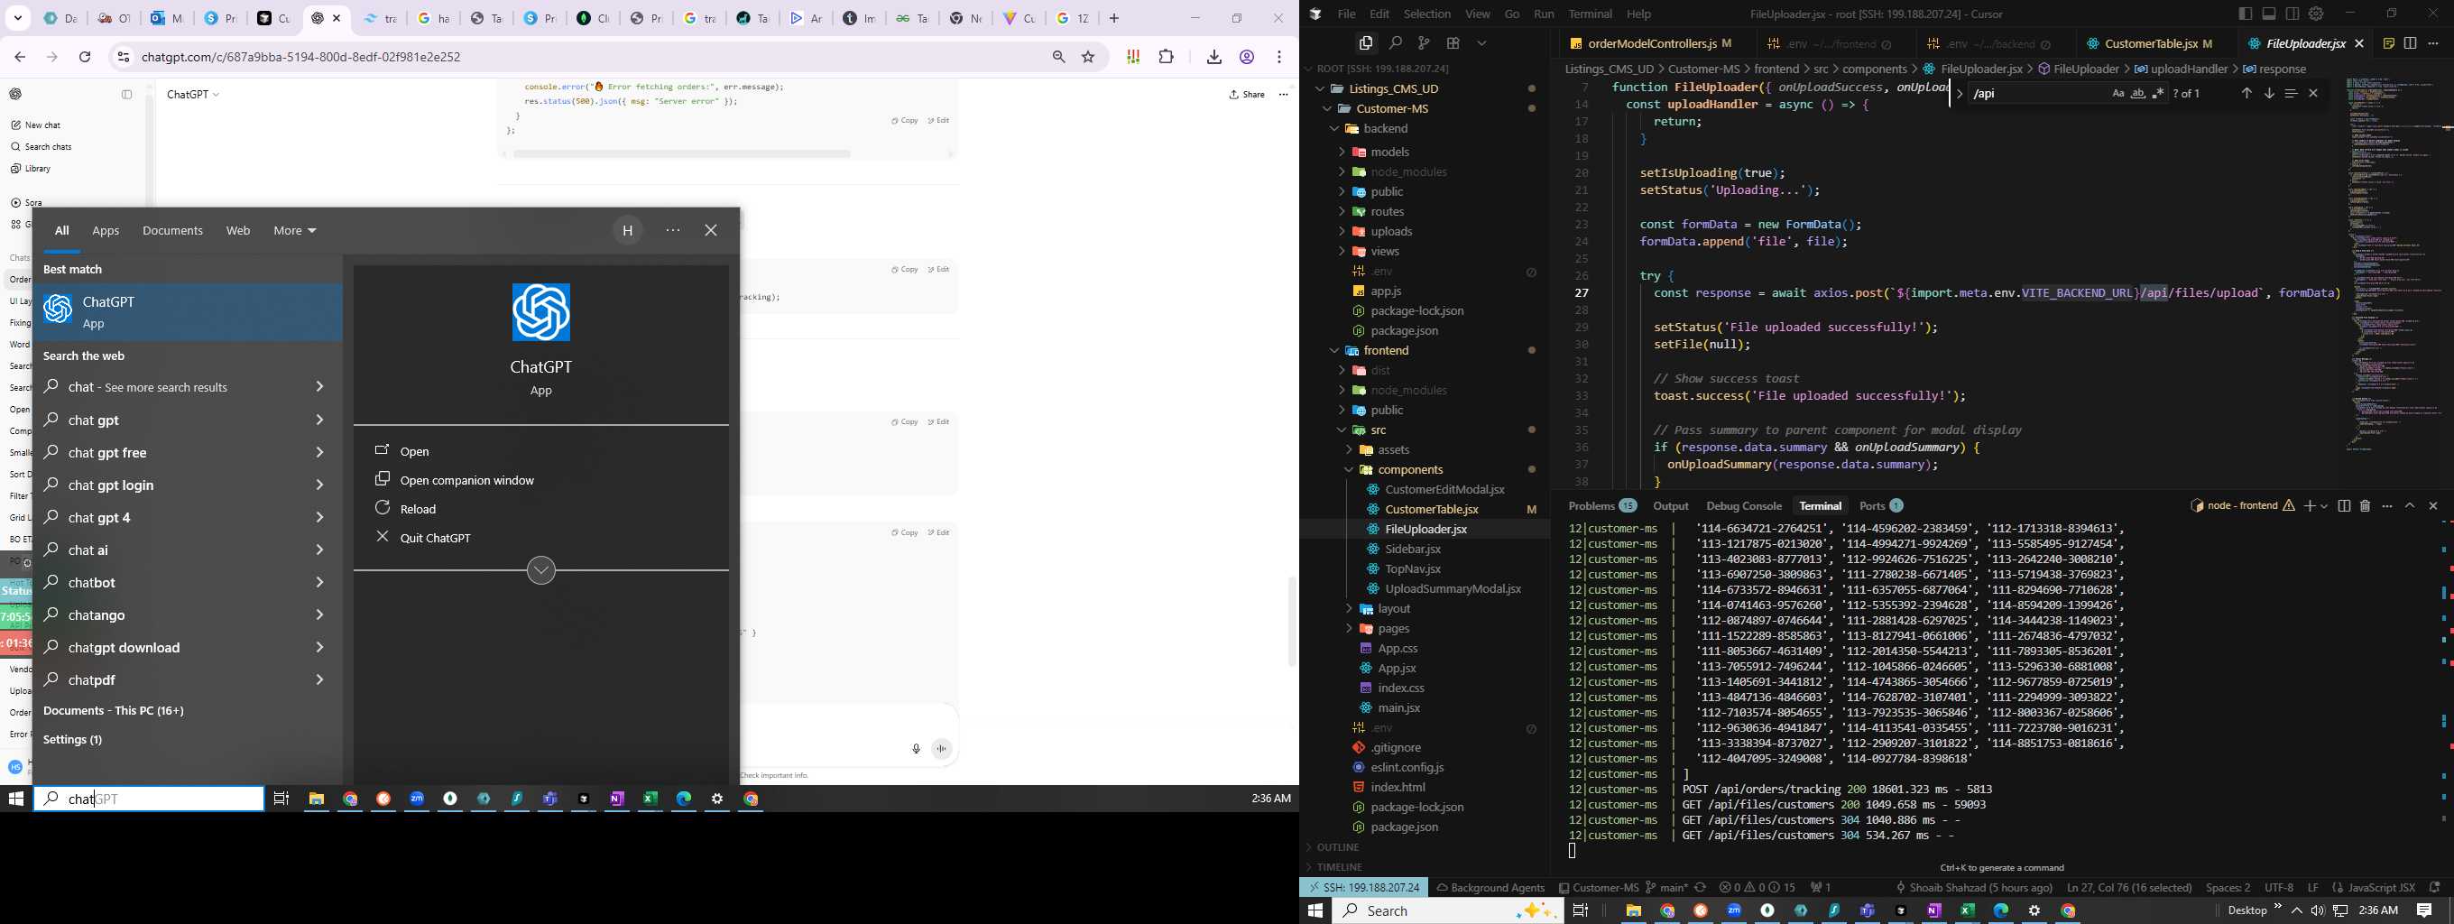Toggle Use Regular Expression in the find widget
Screen dimensions: 2454x924
(x=2158, y=93)
